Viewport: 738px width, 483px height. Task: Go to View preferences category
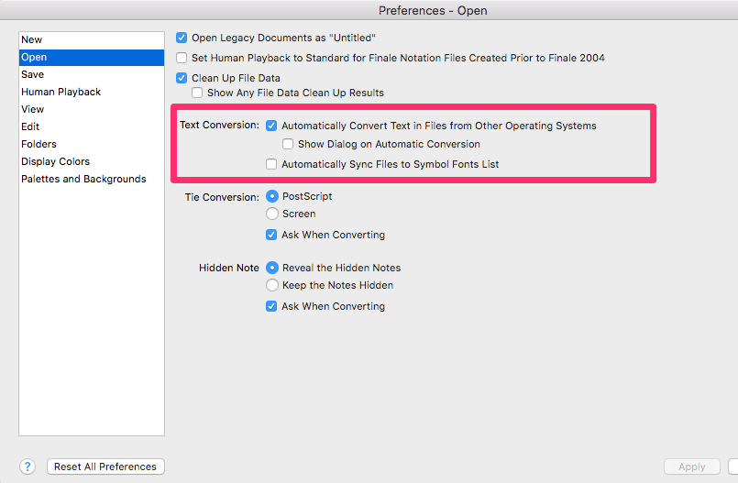point(33,109)
